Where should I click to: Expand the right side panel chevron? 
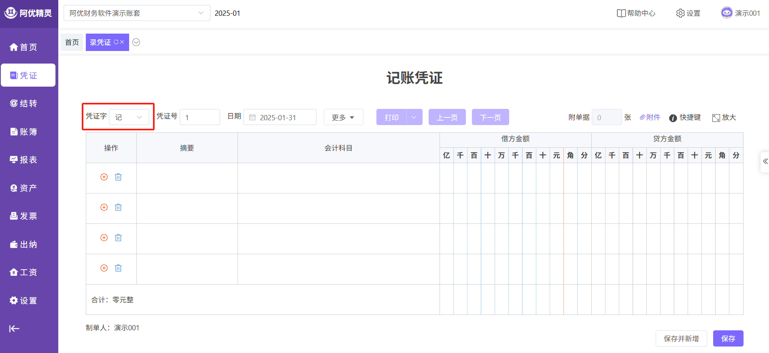click(x=765, y=162)
